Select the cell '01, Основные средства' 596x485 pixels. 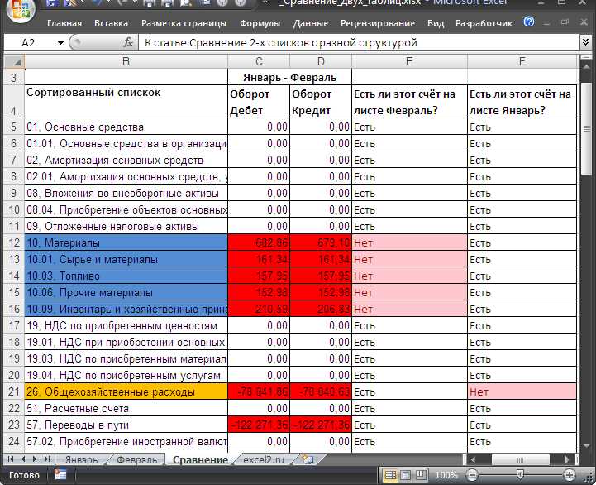pos(126,127)
